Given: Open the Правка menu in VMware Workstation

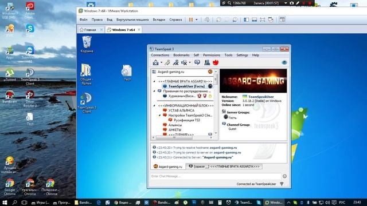Looking at the screenshot, I should click(x=97, y=19).
